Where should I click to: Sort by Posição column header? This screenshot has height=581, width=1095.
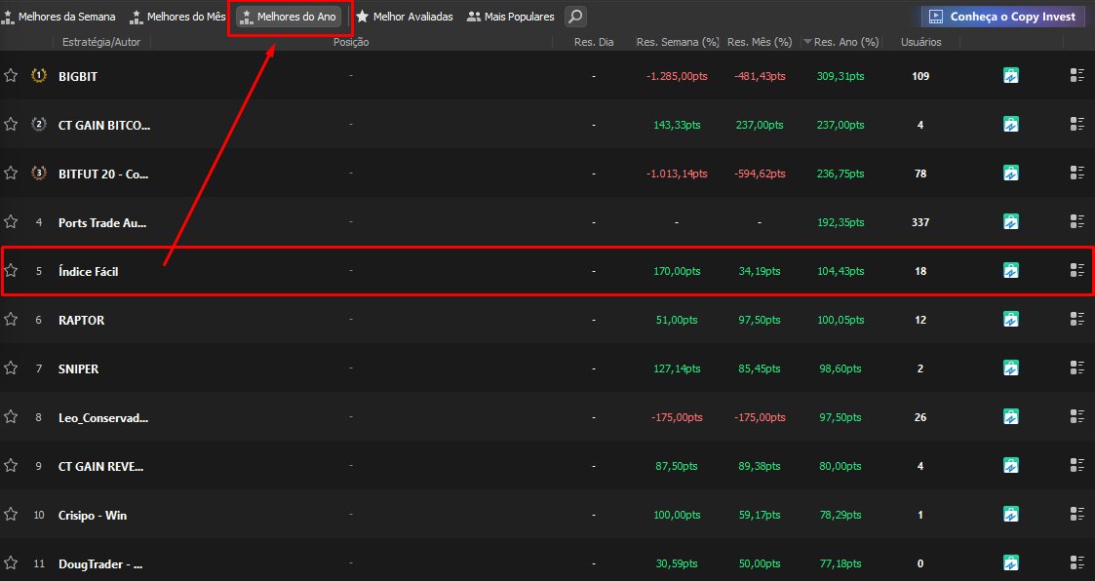click(x=351, y=42)
